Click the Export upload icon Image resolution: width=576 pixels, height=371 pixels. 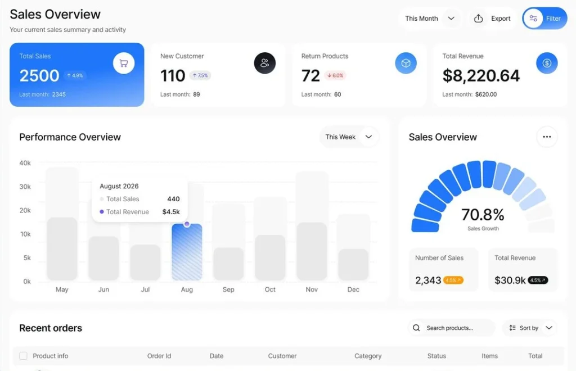click(479, 19)
